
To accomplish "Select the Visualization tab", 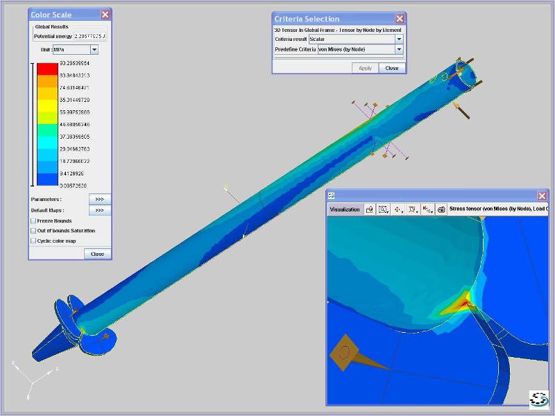I will pos(345,209).
